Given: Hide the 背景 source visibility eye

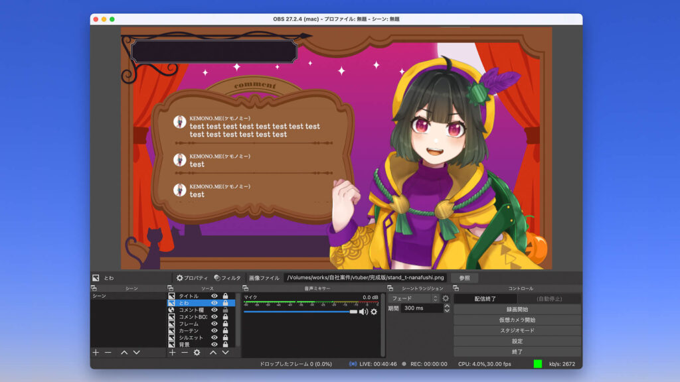Looking at the screenshot, I should coord(214,344).
